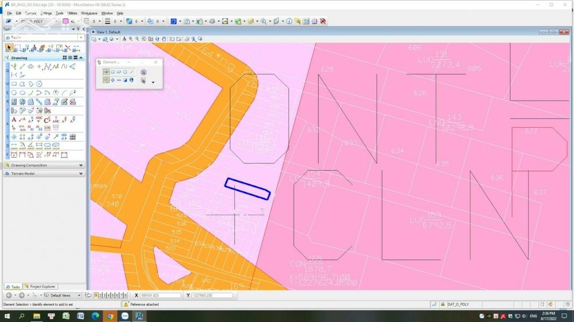Viewport: 574px width, 322px height.
Task: Open the pink active color swatch
Action: point(65,21)
